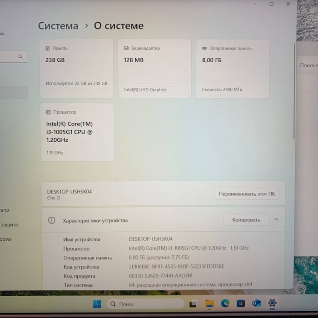
Task: Click 'Скорость: 2400 МГц' text
Action: click(x=222, y=89)
